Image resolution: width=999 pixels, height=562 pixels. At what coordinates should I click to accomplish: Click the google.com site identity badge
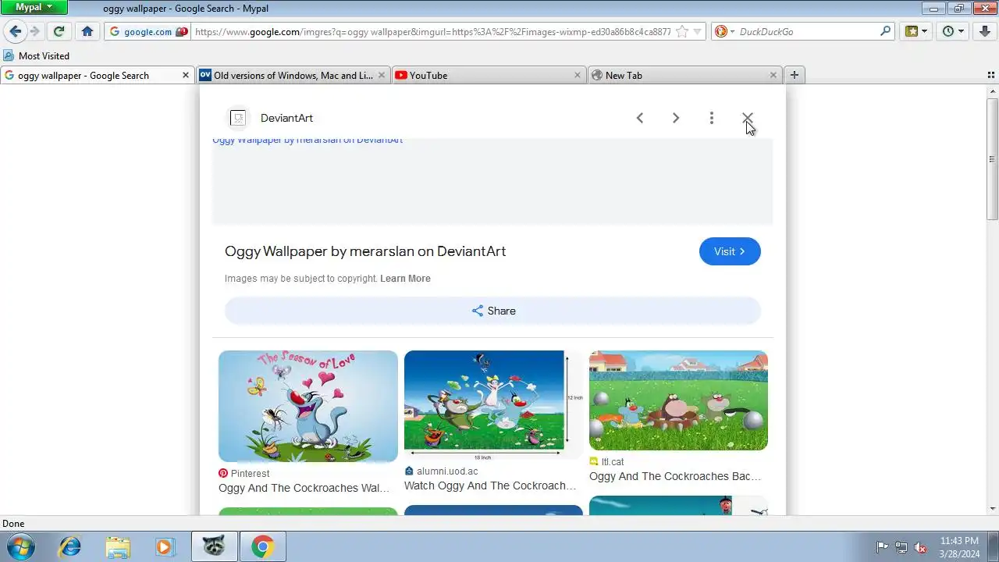148,32
